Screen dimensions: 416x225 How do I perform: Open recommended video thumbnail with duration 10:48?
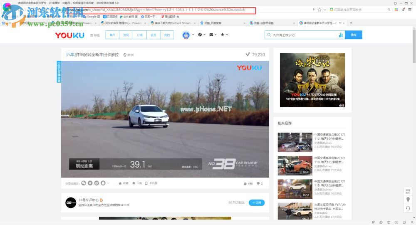tap(295, 166)
